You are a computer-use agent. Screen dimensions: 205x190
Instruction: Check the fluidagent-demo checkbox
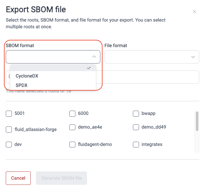[x=72, y=144]
